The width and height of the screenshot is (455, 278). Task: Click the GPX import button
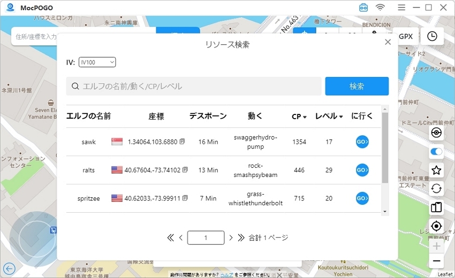point(406,36)
